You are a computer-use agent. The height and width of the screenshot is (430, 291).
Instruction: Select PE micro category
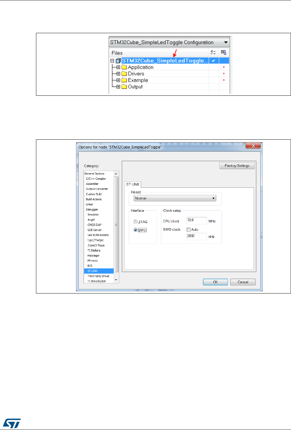tap(92, 261)
